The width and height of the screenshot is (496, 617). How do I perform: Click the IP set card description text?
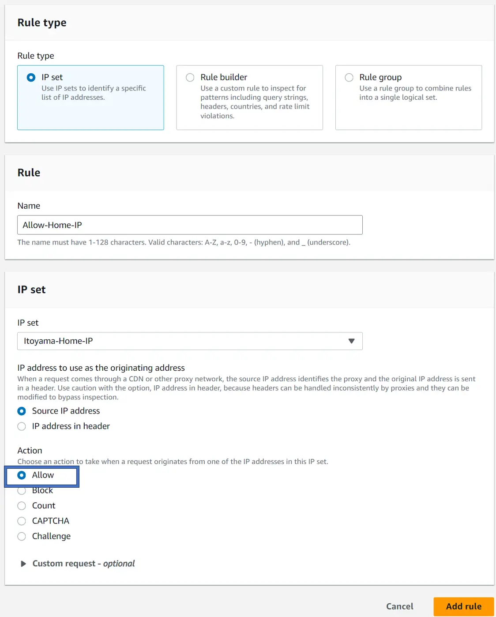point(94,93)
